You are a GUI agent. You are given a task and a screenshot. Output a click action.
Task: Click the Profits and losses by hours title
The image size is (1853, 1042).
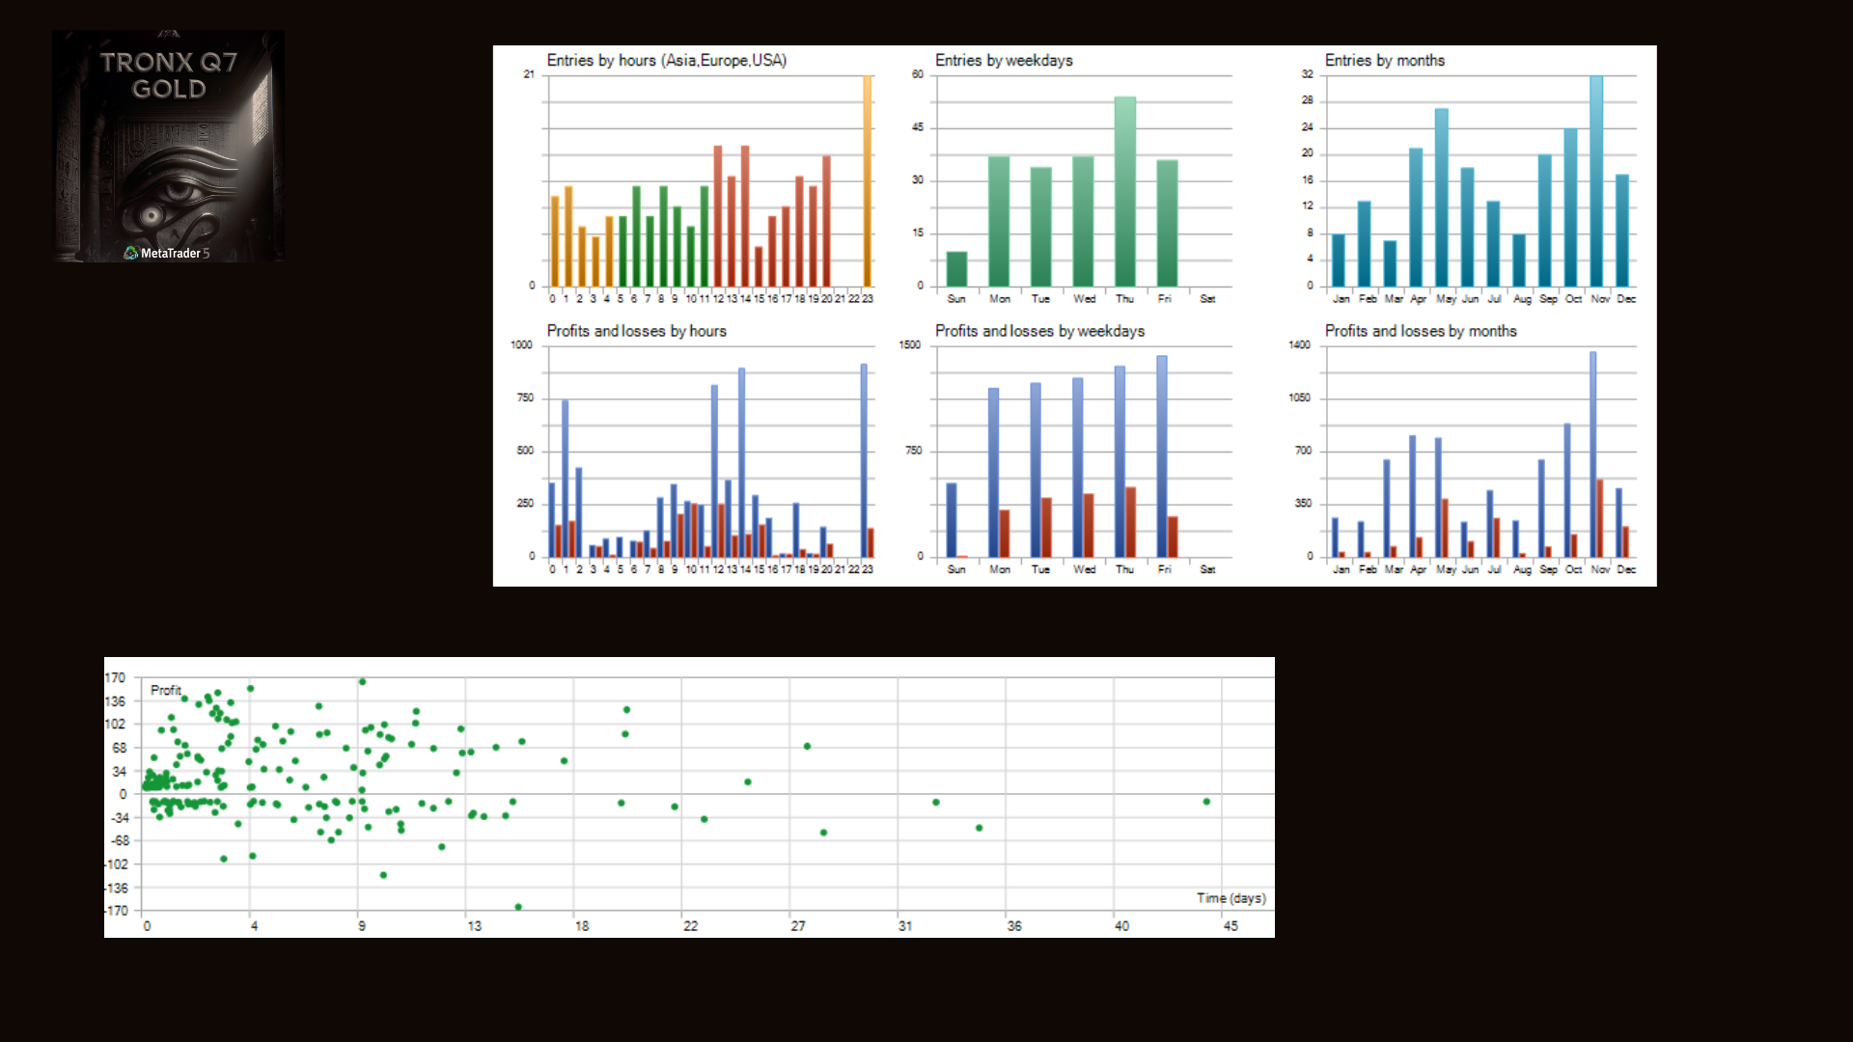pos(636,331)
